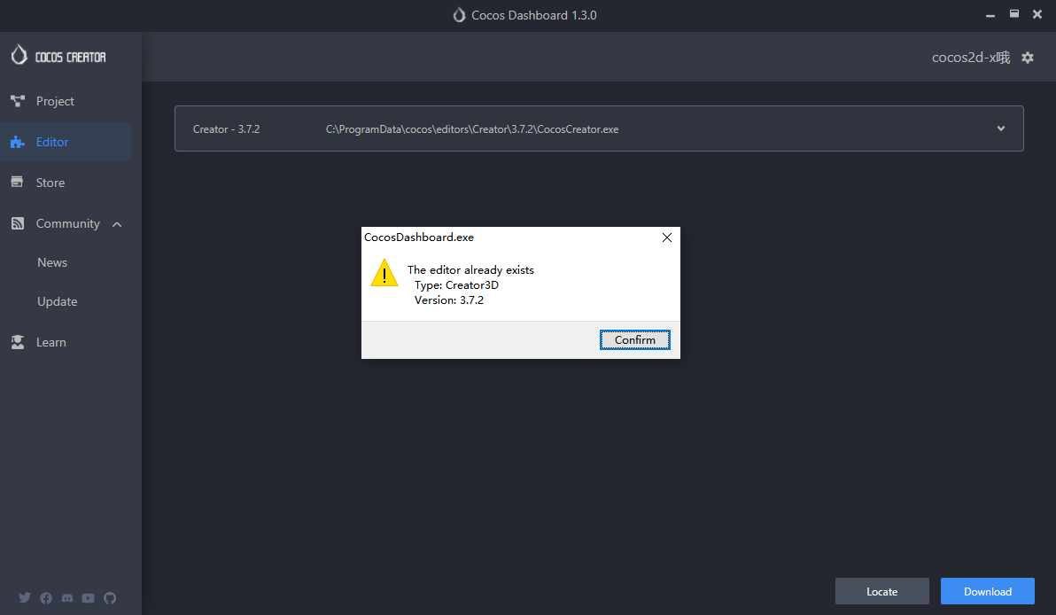Open the settings gear icon

pyautogui.click(x=1028, y=57)
